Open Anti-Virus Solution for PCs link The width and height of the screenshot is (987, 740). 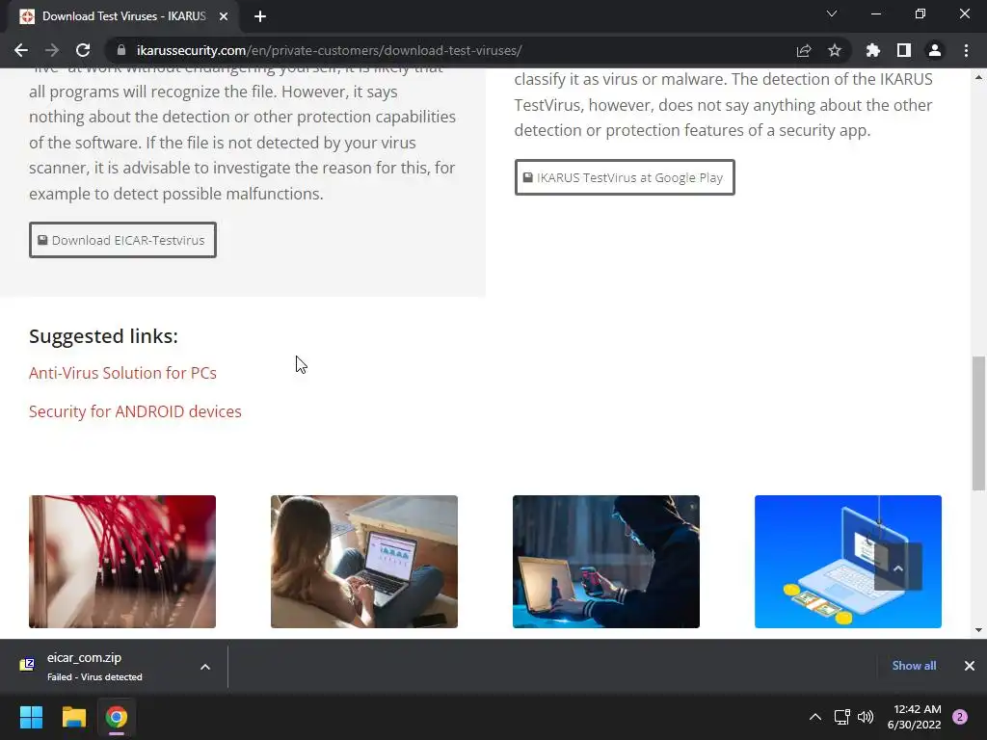click(x=122, y=373)
